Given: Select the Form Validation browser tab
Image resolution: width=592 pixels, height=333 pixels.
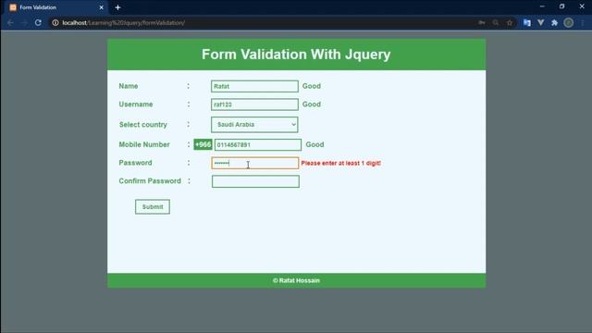Looking at the screenshot, I should pyautogui.click(x=56, y=7).
